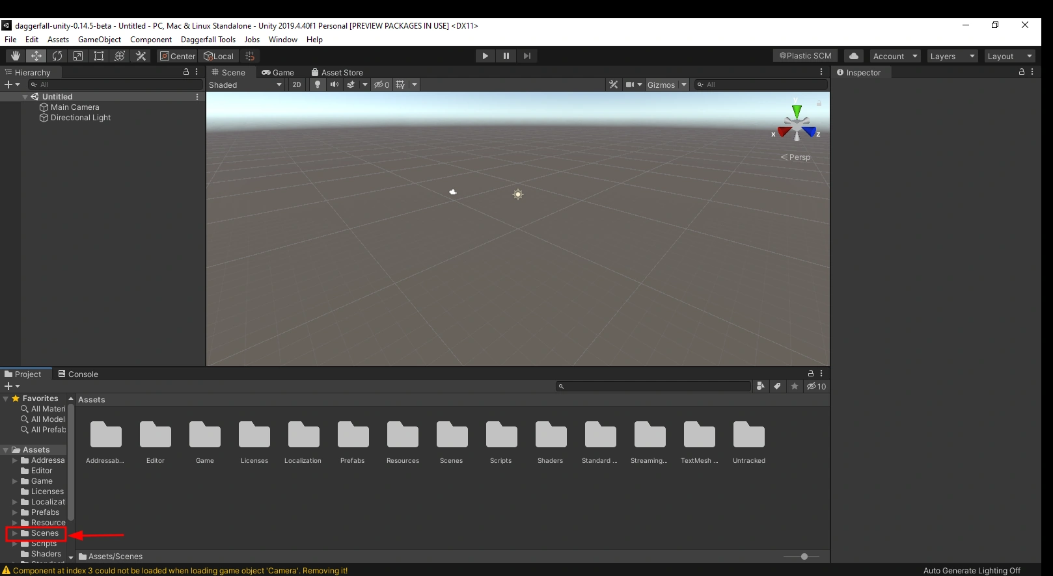Toggle the grid snapping icon in main toolbar
This screenshot has height=576, width=1053.
[251, 56]
